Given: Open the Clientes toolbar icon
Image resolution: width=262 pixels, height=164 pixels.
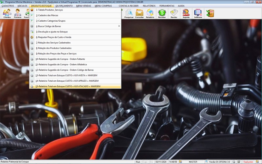Looking at the screenshot, I should tap(7, 13).
